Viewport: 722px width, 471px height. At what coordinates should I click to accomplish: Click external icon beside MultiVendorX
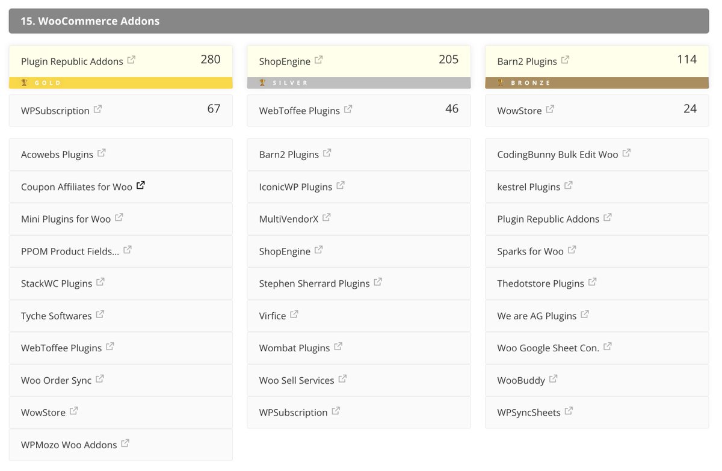[327, 218]
